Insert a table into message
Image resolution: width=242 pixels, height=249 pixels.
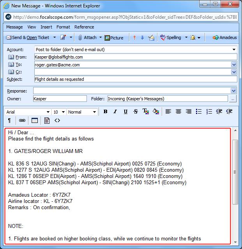[x=35, y=121]
